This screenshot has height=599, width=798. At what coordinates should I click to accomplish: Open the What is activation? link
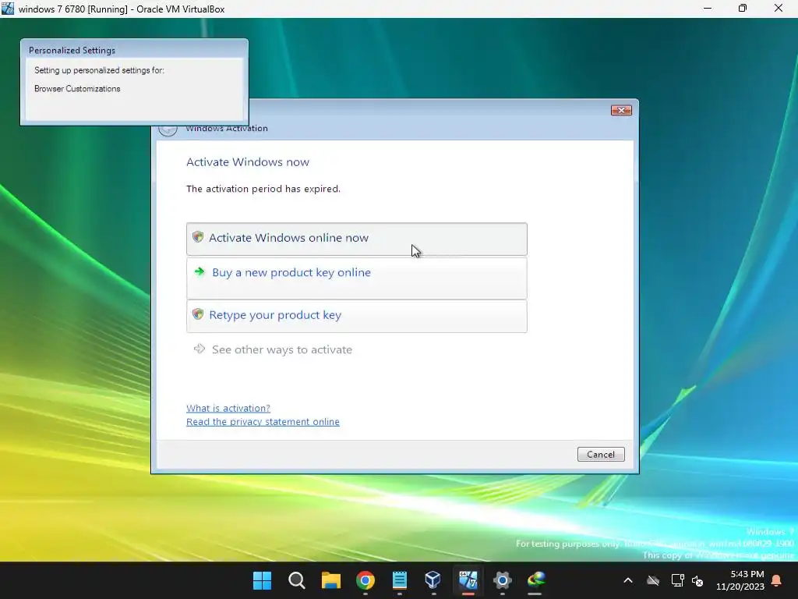pyautogui.click(x=228, y=408)
